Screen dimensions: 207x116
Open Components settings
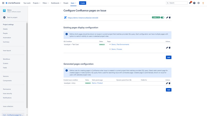(x=7, y=81)
